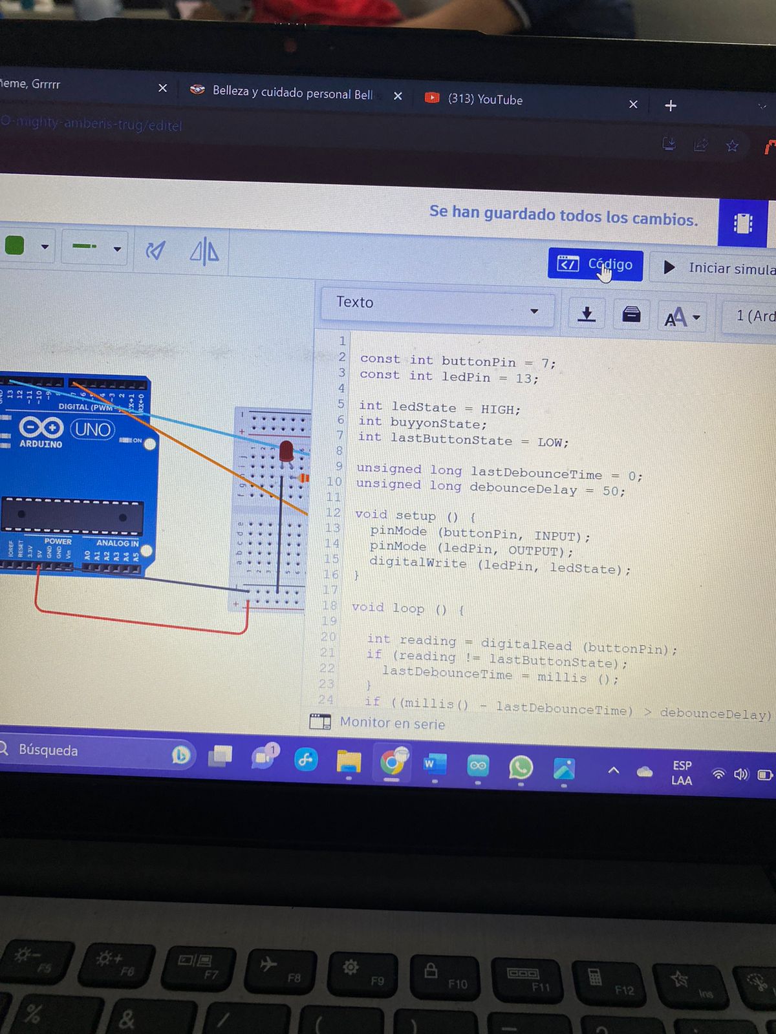Switch to the YouTube browser tab
776x1034 pixels.
point(485,99)
